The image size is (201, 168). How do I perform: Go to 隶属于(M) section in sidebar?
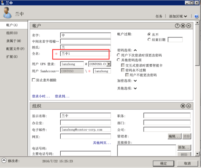point(14,41)
